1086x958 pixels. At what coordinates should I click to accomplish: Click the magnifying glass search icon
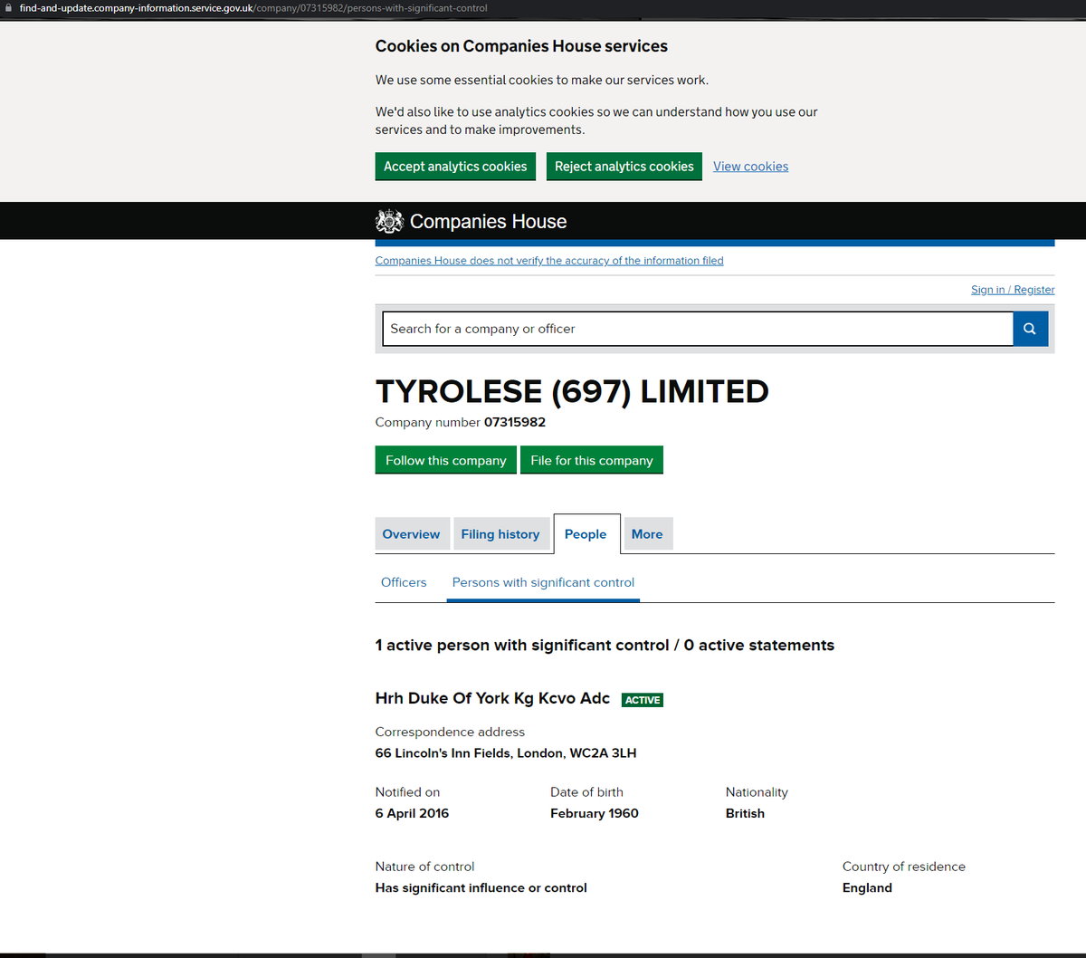(x=1030, y=329)
